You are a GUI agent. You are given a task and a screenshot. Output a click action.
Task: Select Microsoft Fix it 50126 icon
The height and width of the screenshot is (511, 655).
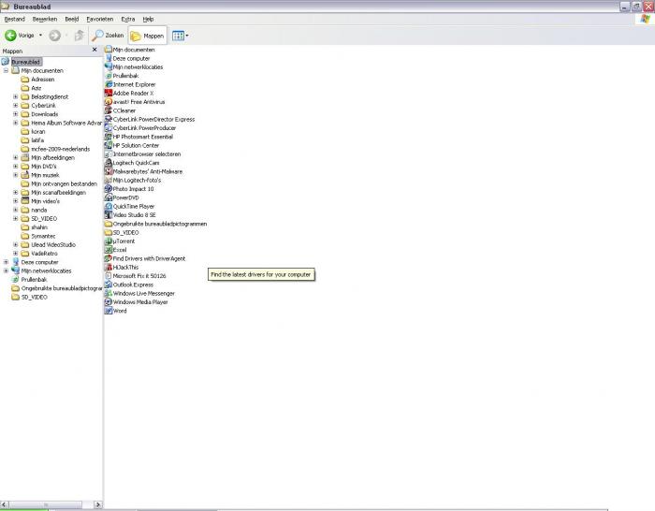[109, 276]
